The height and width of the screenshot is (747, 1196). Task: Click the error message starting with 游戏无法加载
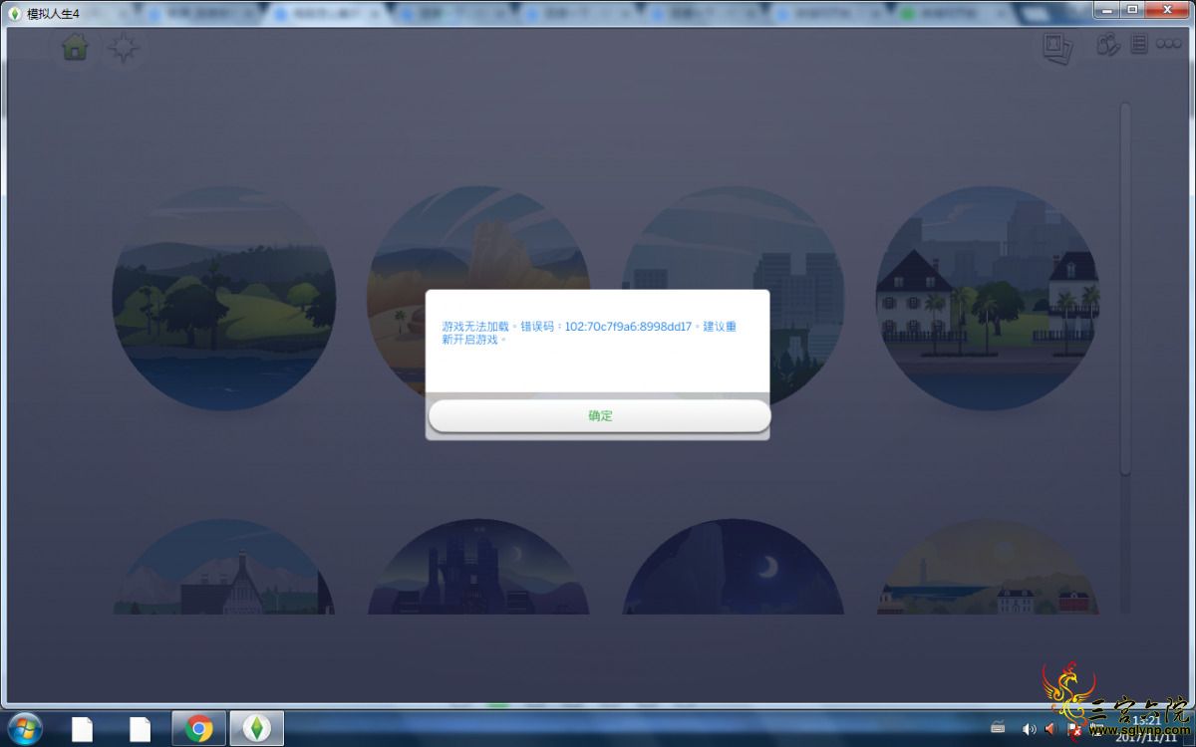[x=589, y=333]
